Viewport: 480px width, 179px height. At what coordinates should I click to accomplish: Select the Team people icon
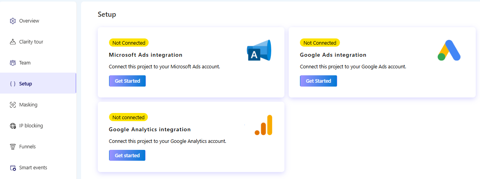click(12, 63)
